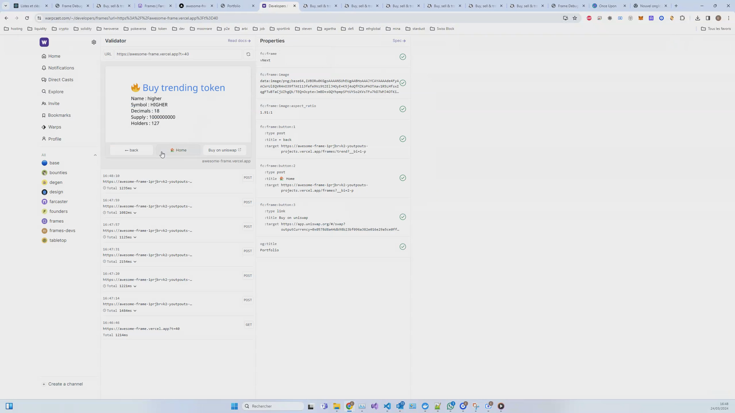Reload the browser page

click(x=27, y=18)
